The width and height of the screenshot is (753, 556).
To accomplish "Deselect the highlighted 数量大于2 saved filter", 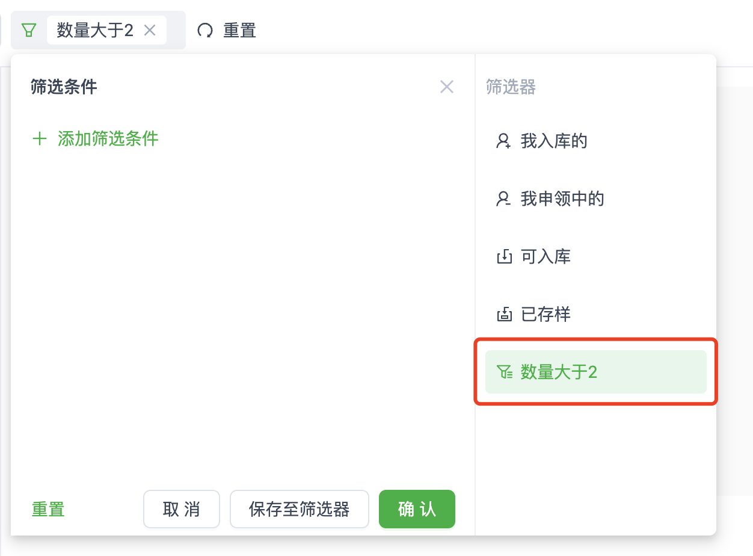I will pos(595,372).
